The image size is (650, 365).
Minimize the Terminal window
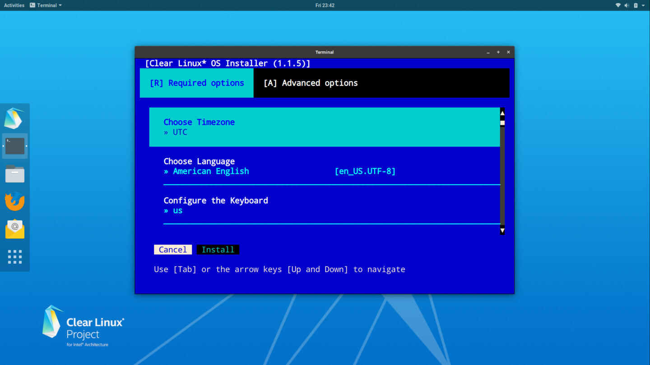tap(488, 52)
